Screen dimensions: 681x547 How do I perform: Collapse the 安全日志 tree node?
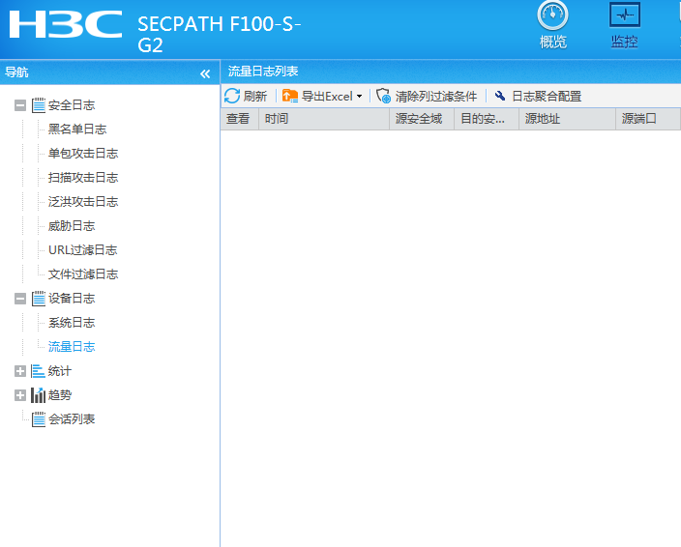(20, 105)
